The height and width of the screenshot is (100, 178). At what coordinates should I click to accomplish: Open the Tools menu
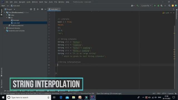tap(51, 2)
